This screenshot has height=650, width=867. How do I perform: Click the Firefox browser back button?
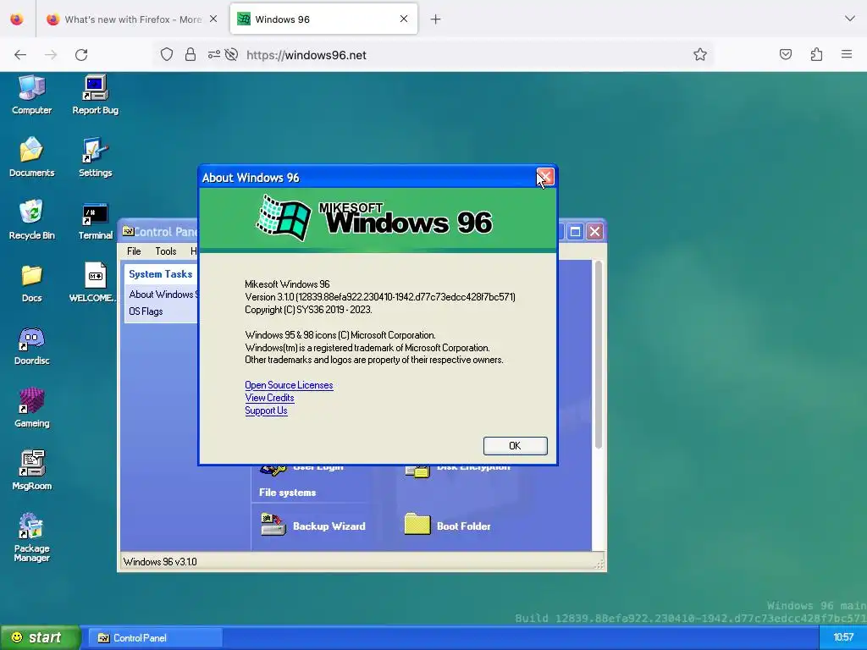20,55
